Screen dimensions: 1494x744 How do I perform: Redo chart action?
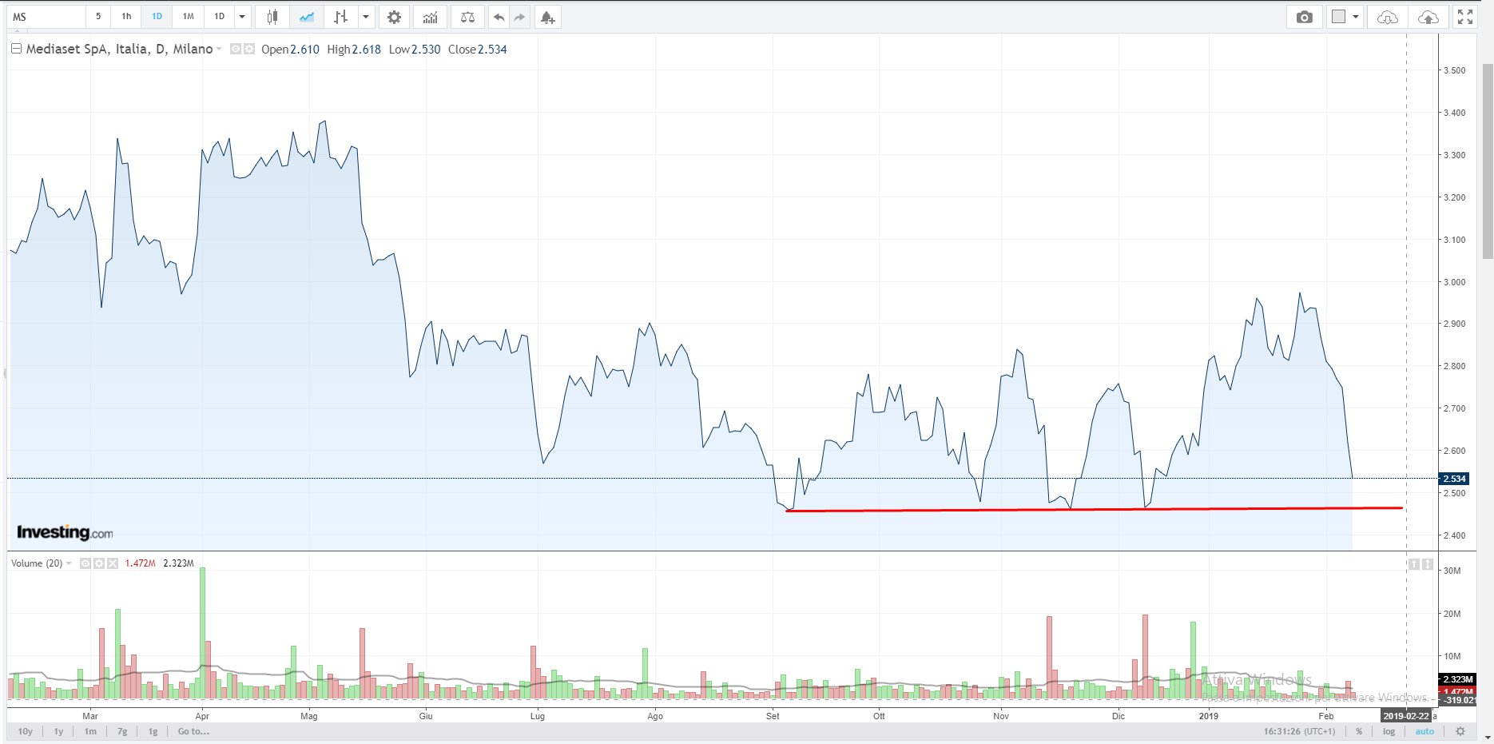(519, 17)
